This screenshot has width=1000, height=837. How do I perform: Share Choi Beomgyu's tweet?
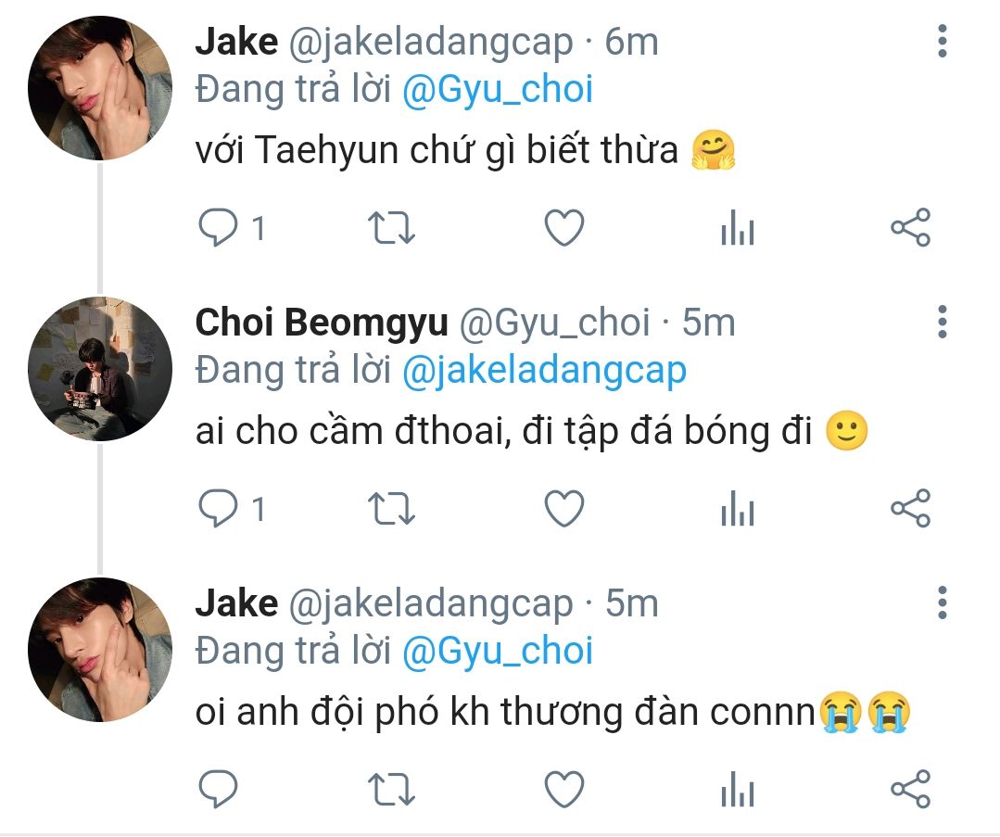click(910, 508)
